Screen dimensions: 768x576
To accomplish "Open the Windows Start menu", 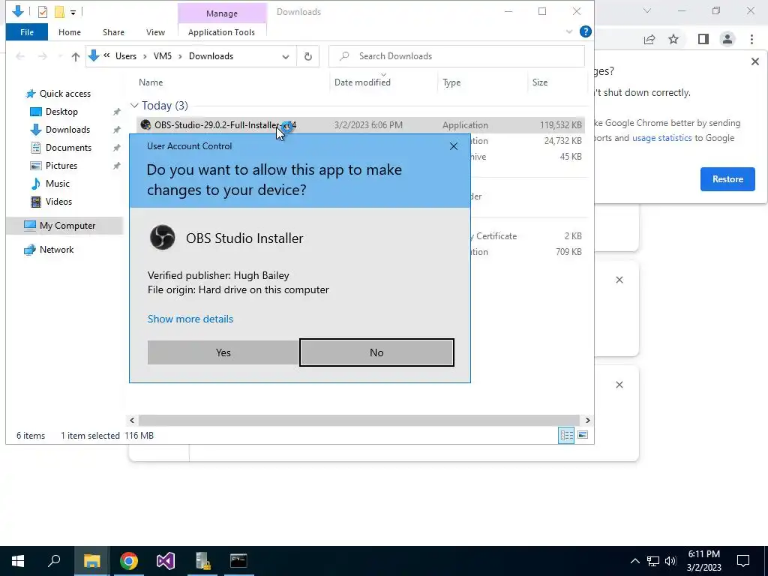I will coord(18,561).
